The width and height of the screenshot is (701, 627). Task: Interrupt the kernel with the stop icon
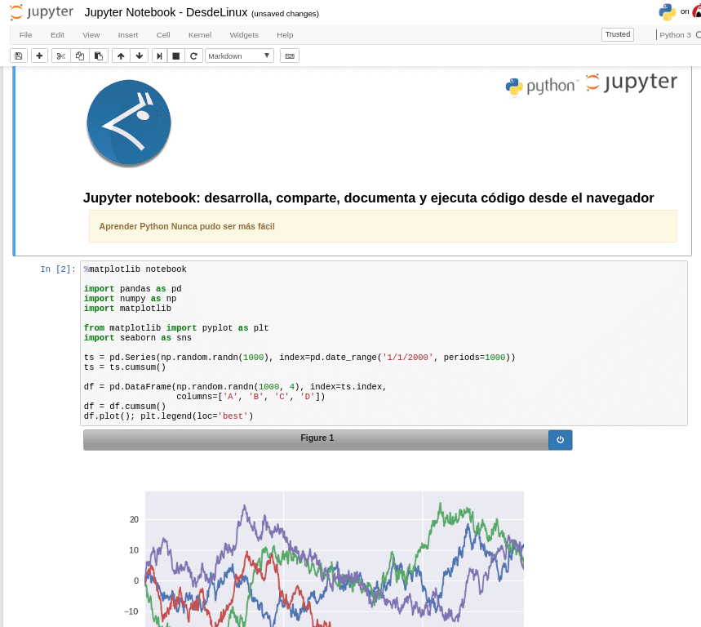click(x=176, y=56)
